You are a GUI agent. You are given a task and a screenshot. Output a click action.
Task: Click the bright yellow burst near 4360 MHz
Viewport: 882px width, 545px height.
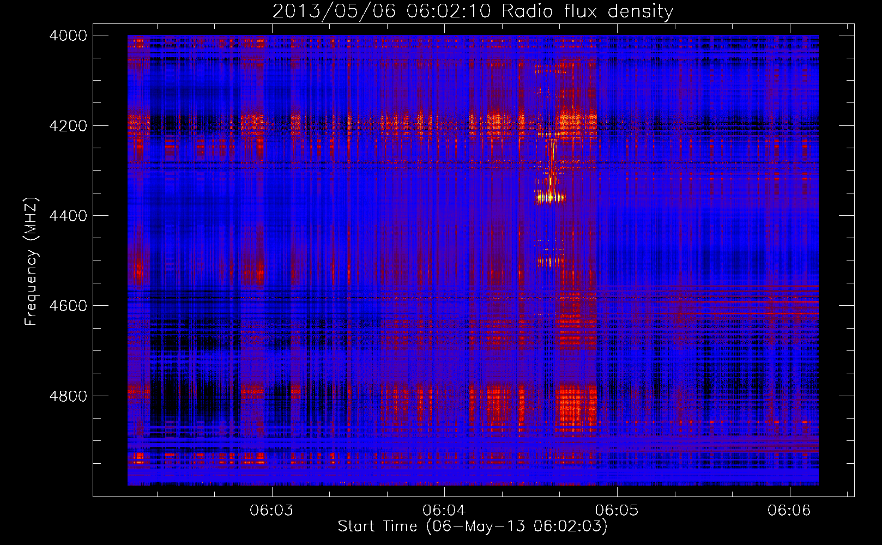(x=551, y=197)
